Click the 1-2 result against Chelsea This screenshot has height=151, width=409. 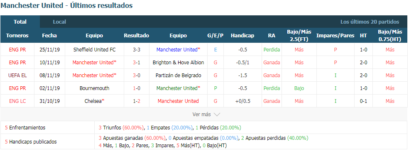coord(137,101)
